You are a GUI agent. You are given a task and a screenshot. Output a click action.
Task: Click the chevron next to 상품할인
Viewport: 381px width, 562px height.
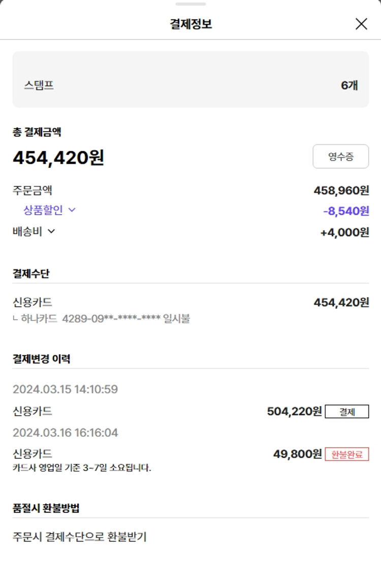pyautogui.click(x=72, y=210)
